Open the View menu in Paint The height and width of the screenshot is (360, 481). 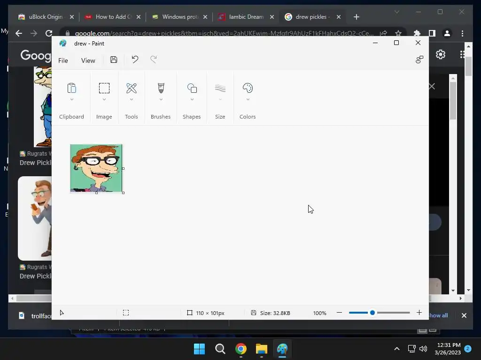(88, 60)
